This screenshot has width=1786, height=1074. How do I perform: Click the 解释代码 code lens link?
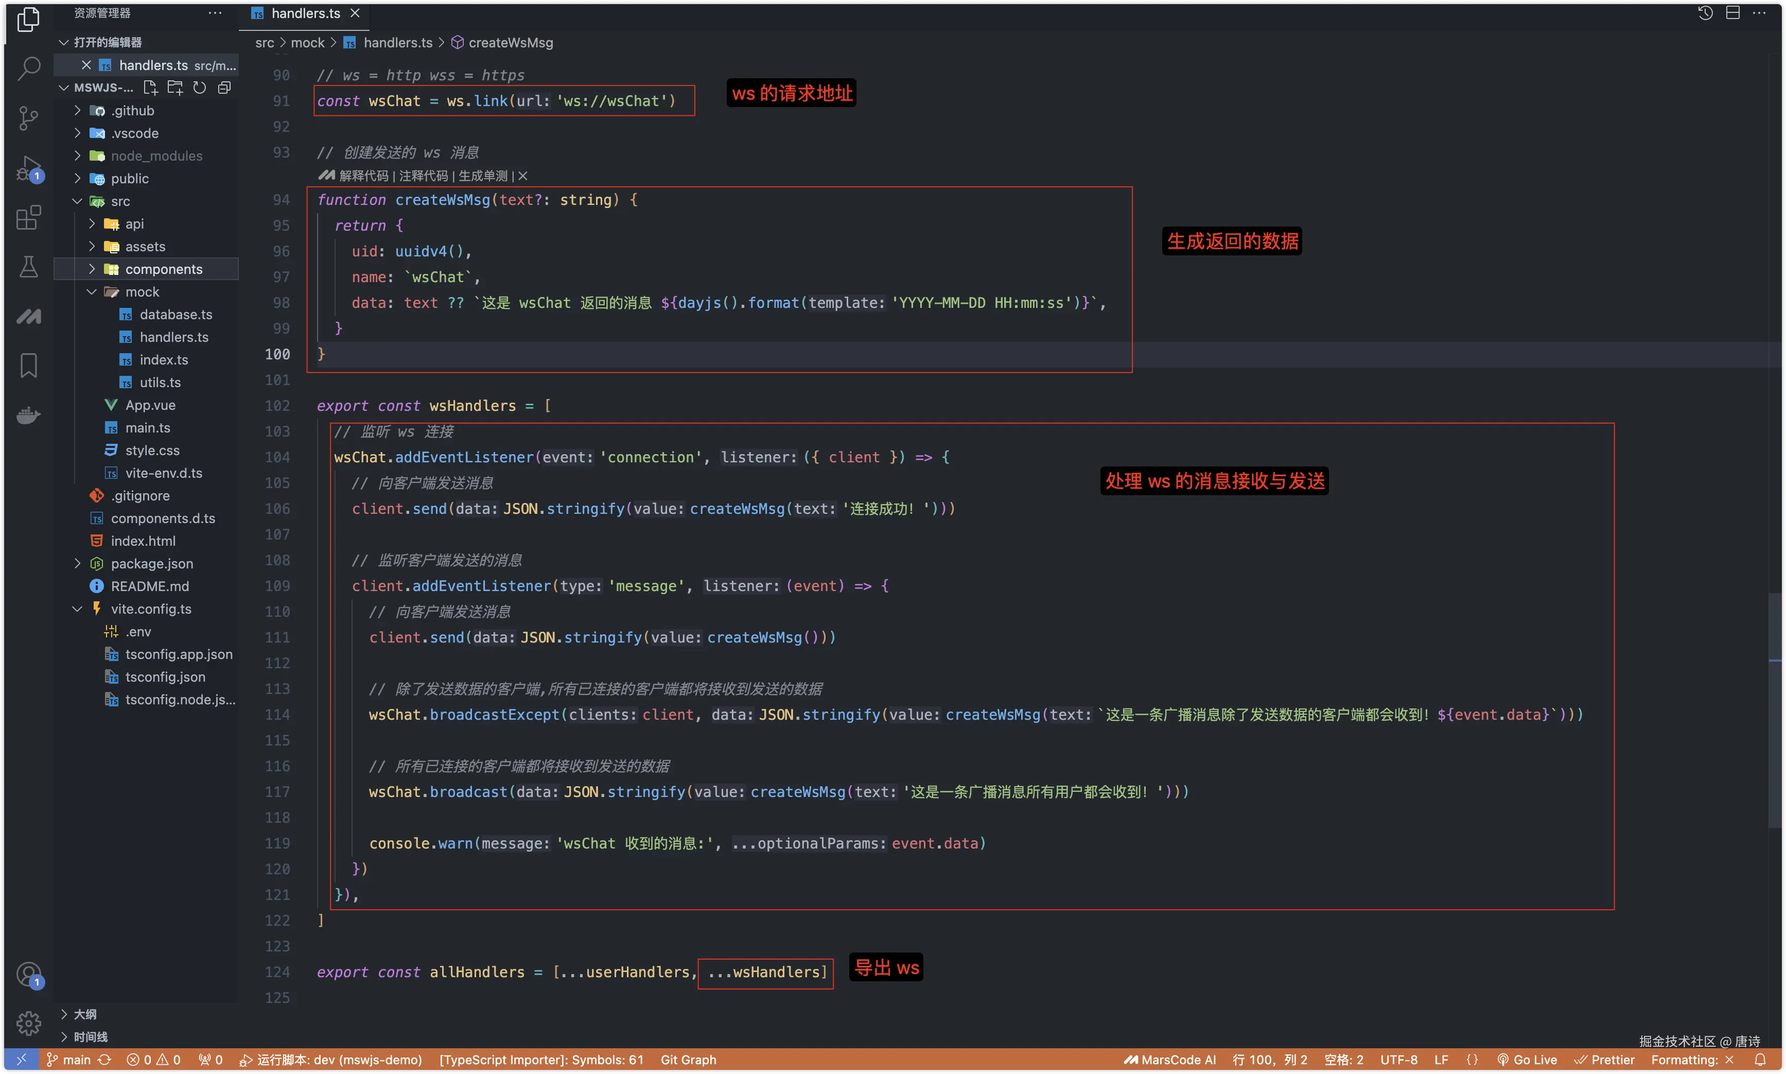pyautogui.click(x=363, y=176)
